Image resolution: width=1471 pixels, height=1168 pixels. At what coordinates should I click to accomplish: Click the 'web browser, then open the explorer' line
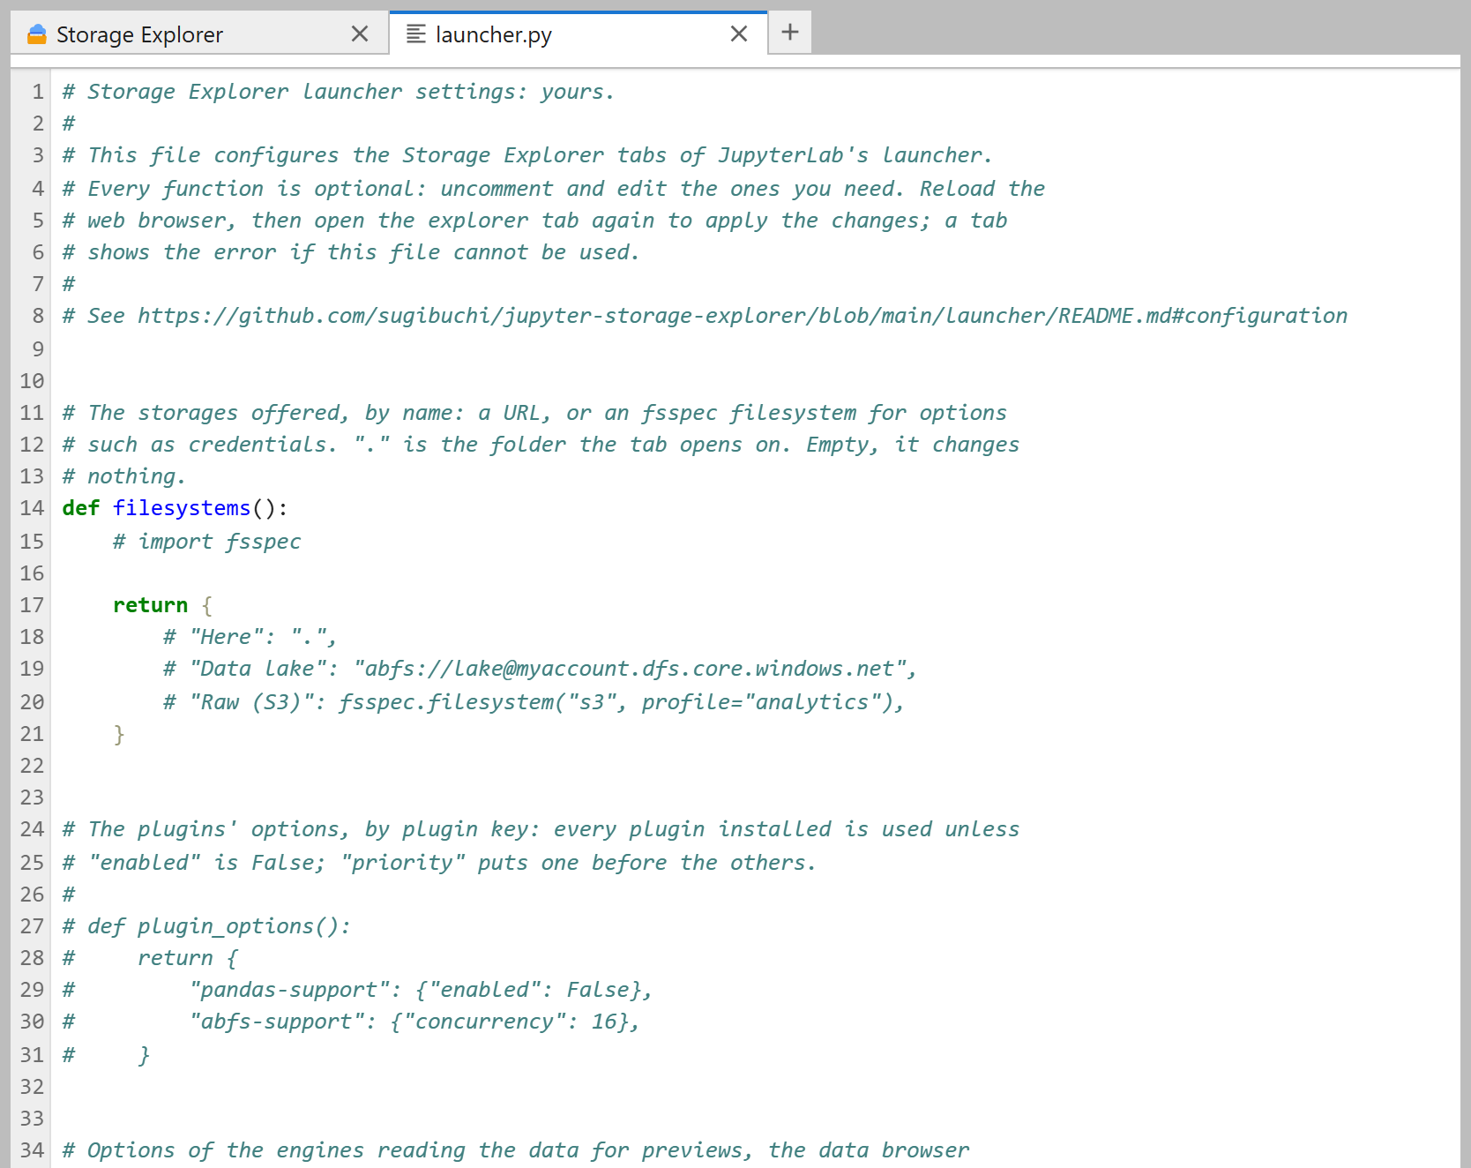point(534,221)
